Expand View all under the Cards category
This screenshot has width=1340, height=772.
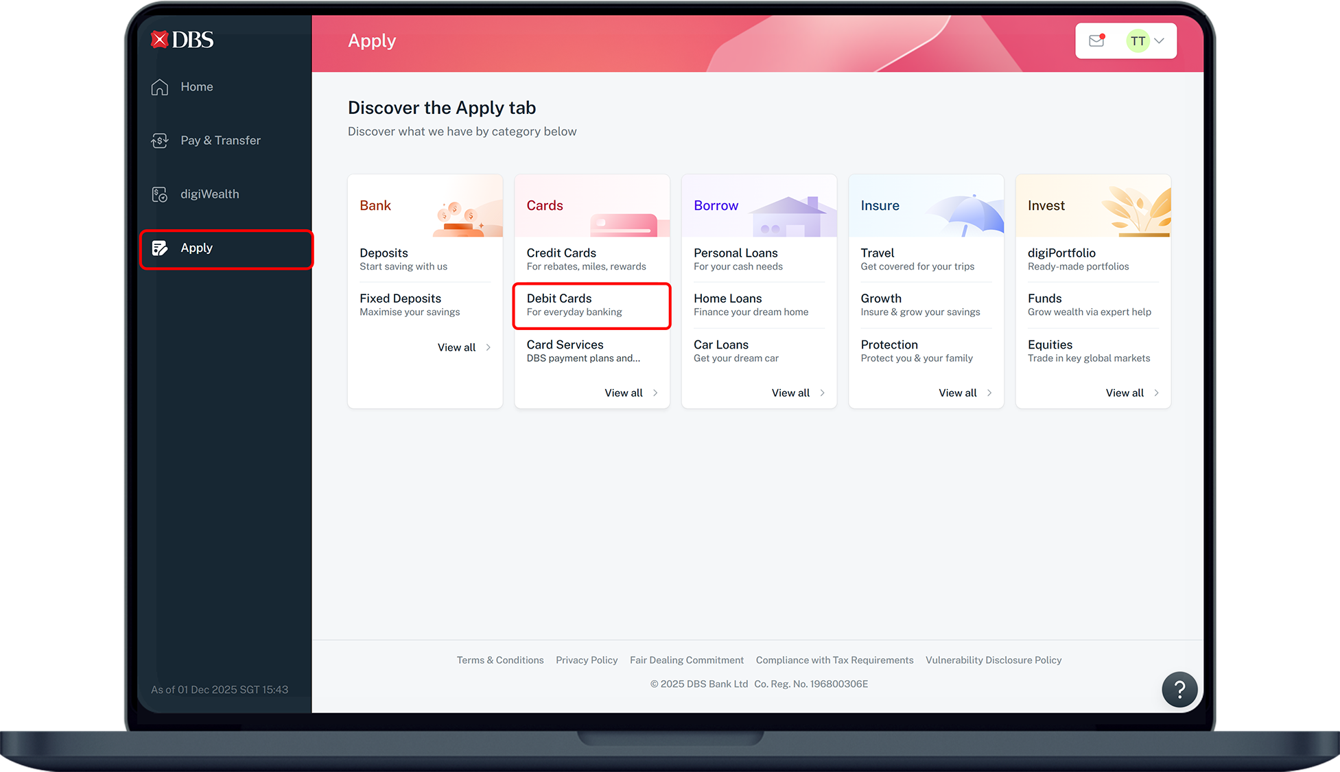click(x=623, y=393)
